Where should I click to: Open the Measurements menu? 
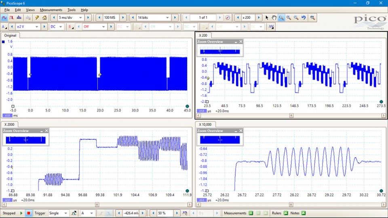(51, 10)
